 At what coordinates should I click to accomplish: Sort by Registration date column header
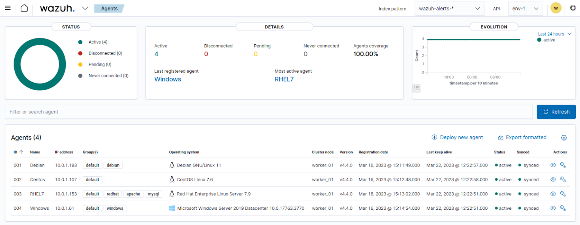373,152
